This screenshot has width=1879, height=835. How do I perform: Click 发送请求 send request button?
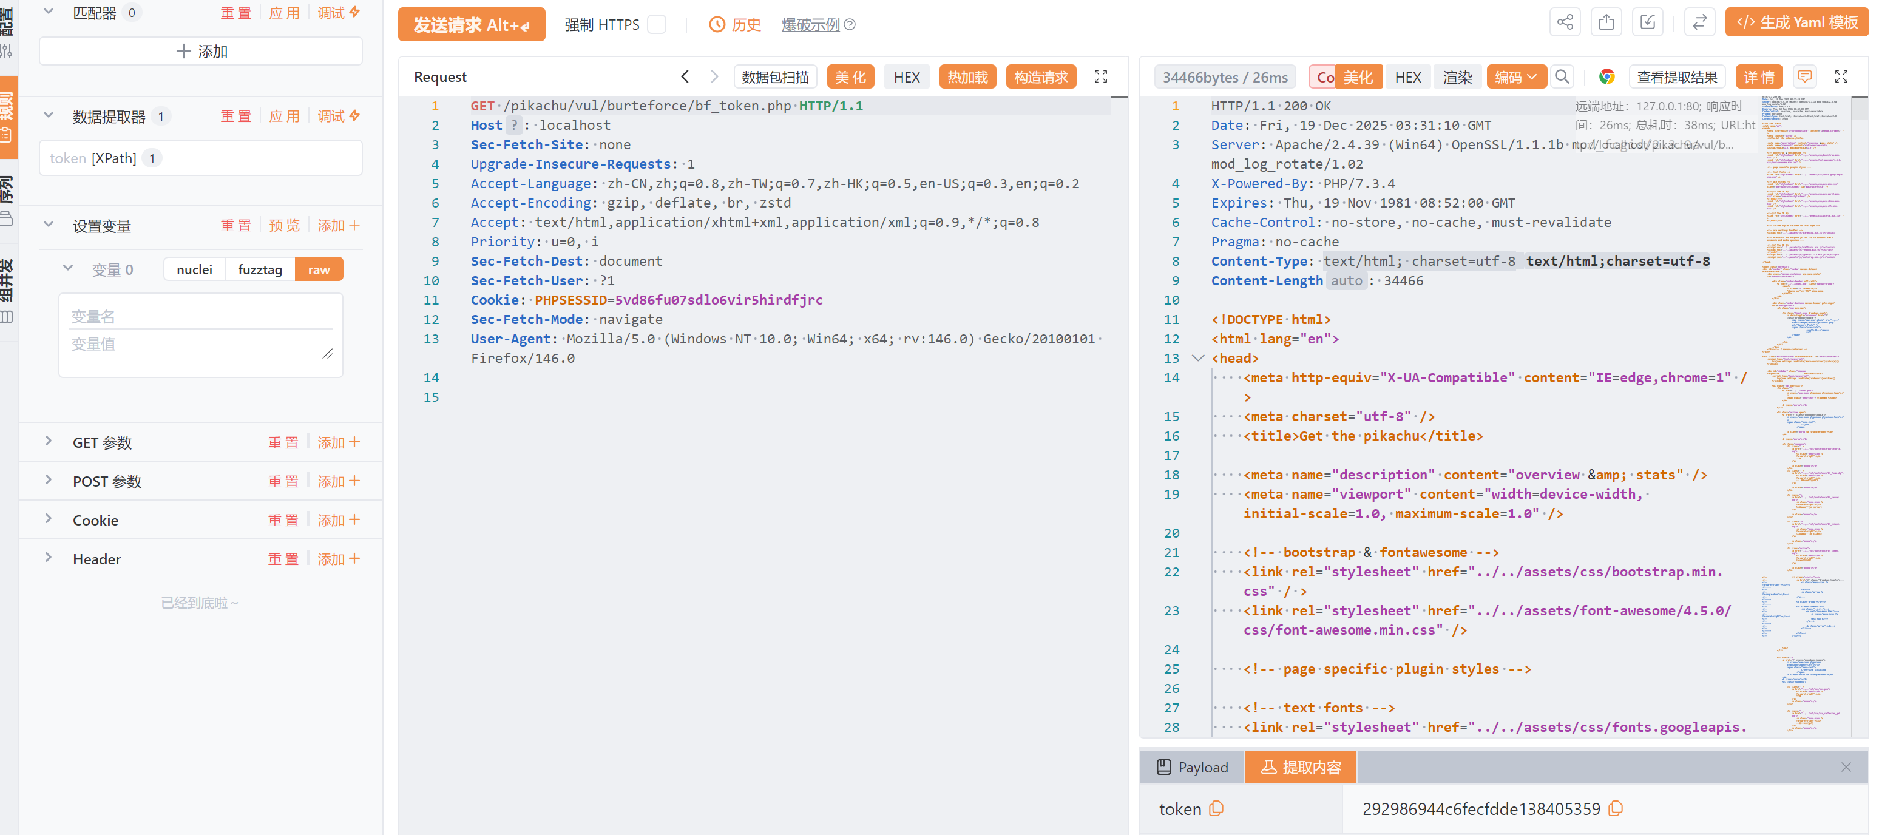click(x=471, y=25)
